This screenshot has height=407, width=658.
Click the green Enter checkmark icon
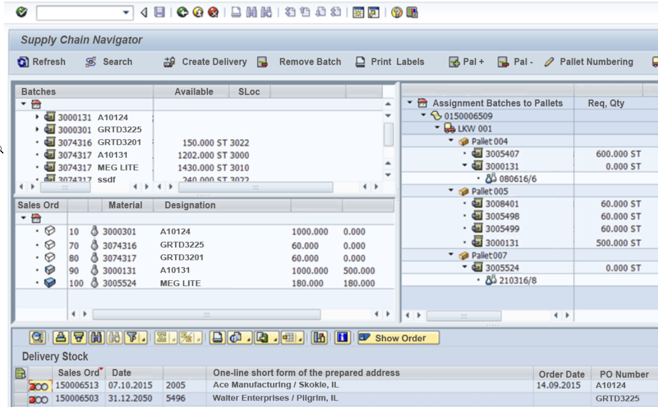[x=22, y=12]
